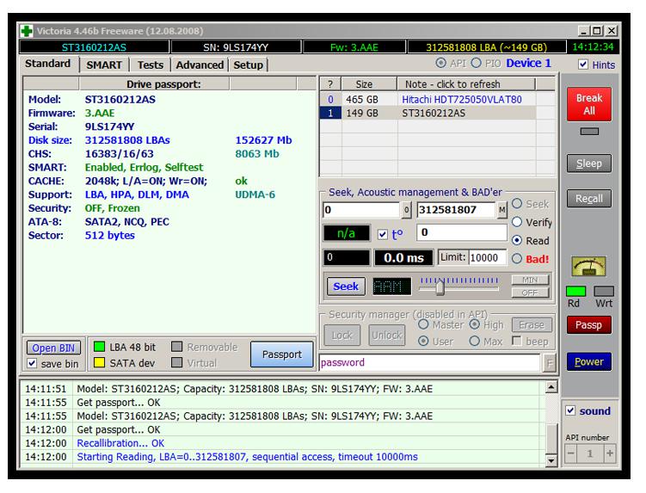
Task: Click the acoustic gauge meter icon
Action: (588, 266)
